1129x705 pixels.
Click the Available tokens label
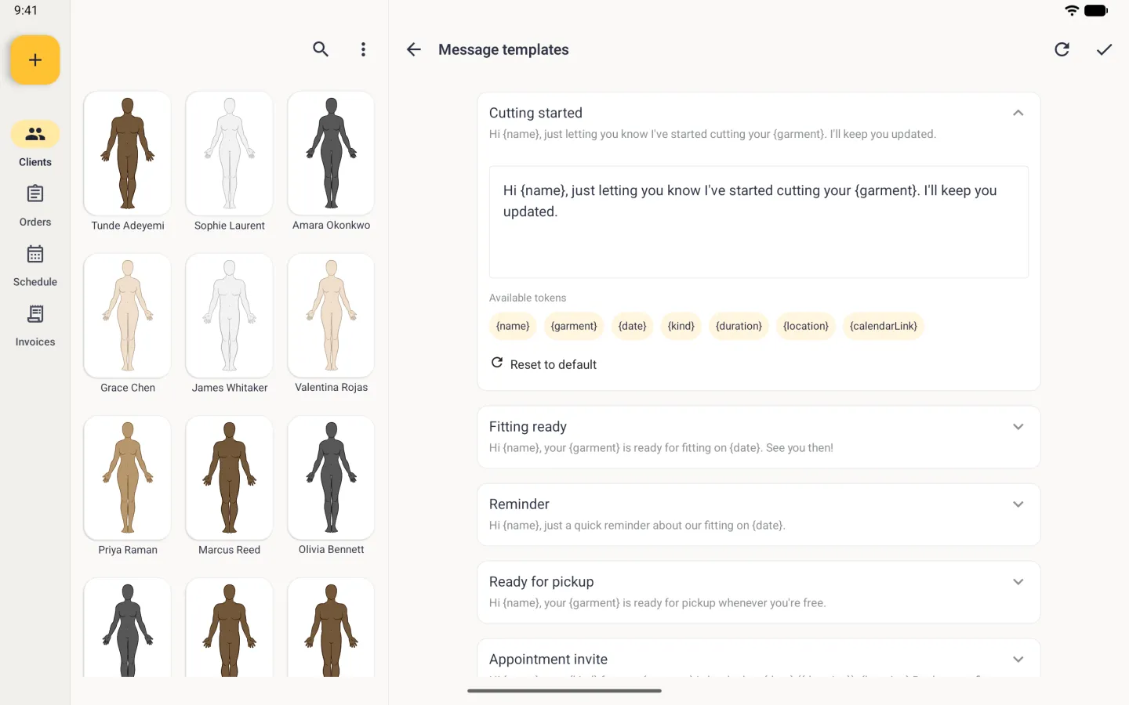coord(528,298)
